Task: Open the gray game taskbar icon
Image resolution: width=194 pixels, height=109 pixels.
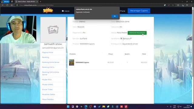Action: (117, 107)
